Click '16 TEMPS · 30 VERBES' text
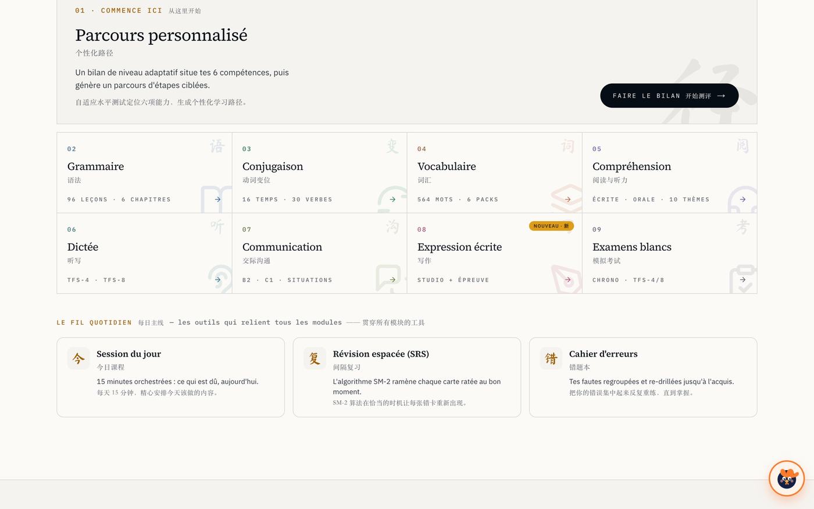Image resolution: width=814 pixels, height=509 pixels. (x=287, y=200)
